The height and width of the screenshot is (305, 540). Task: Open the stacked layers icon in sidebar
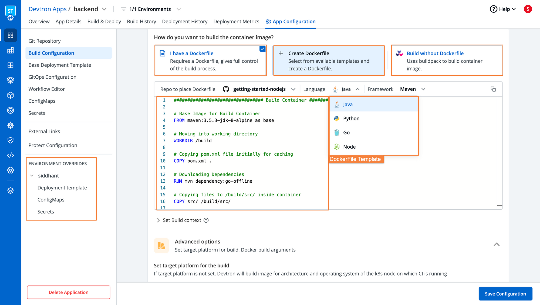(11, 191)
